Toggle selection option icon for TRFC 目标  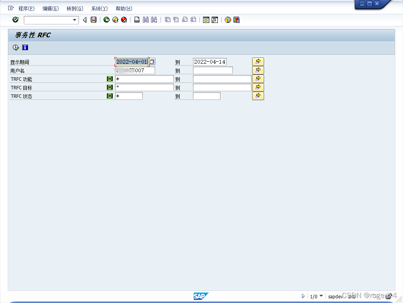[110, 87]
